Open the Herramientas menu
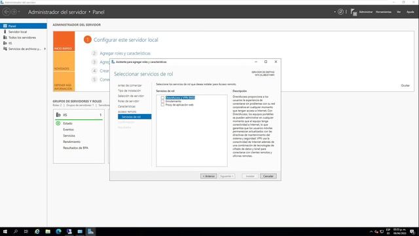The height and width of the screenshot is (236, 419). pos(384,12)
